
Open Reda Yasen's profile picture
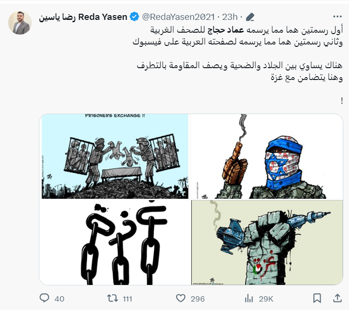(20, 23)
